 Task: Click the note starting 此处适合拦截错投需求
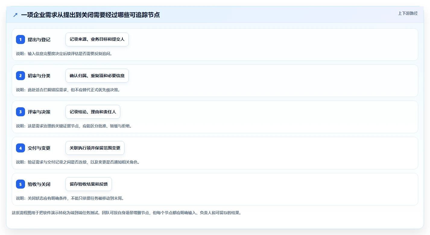(x=68, y=90)
